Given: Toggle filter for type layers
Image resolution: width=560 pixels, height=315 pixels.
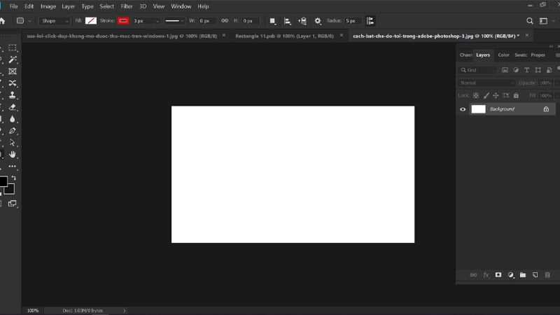Looking at the screenshot, I should (527, 70).
